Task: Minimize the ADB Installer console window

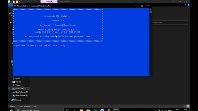Action: (136, 6)
